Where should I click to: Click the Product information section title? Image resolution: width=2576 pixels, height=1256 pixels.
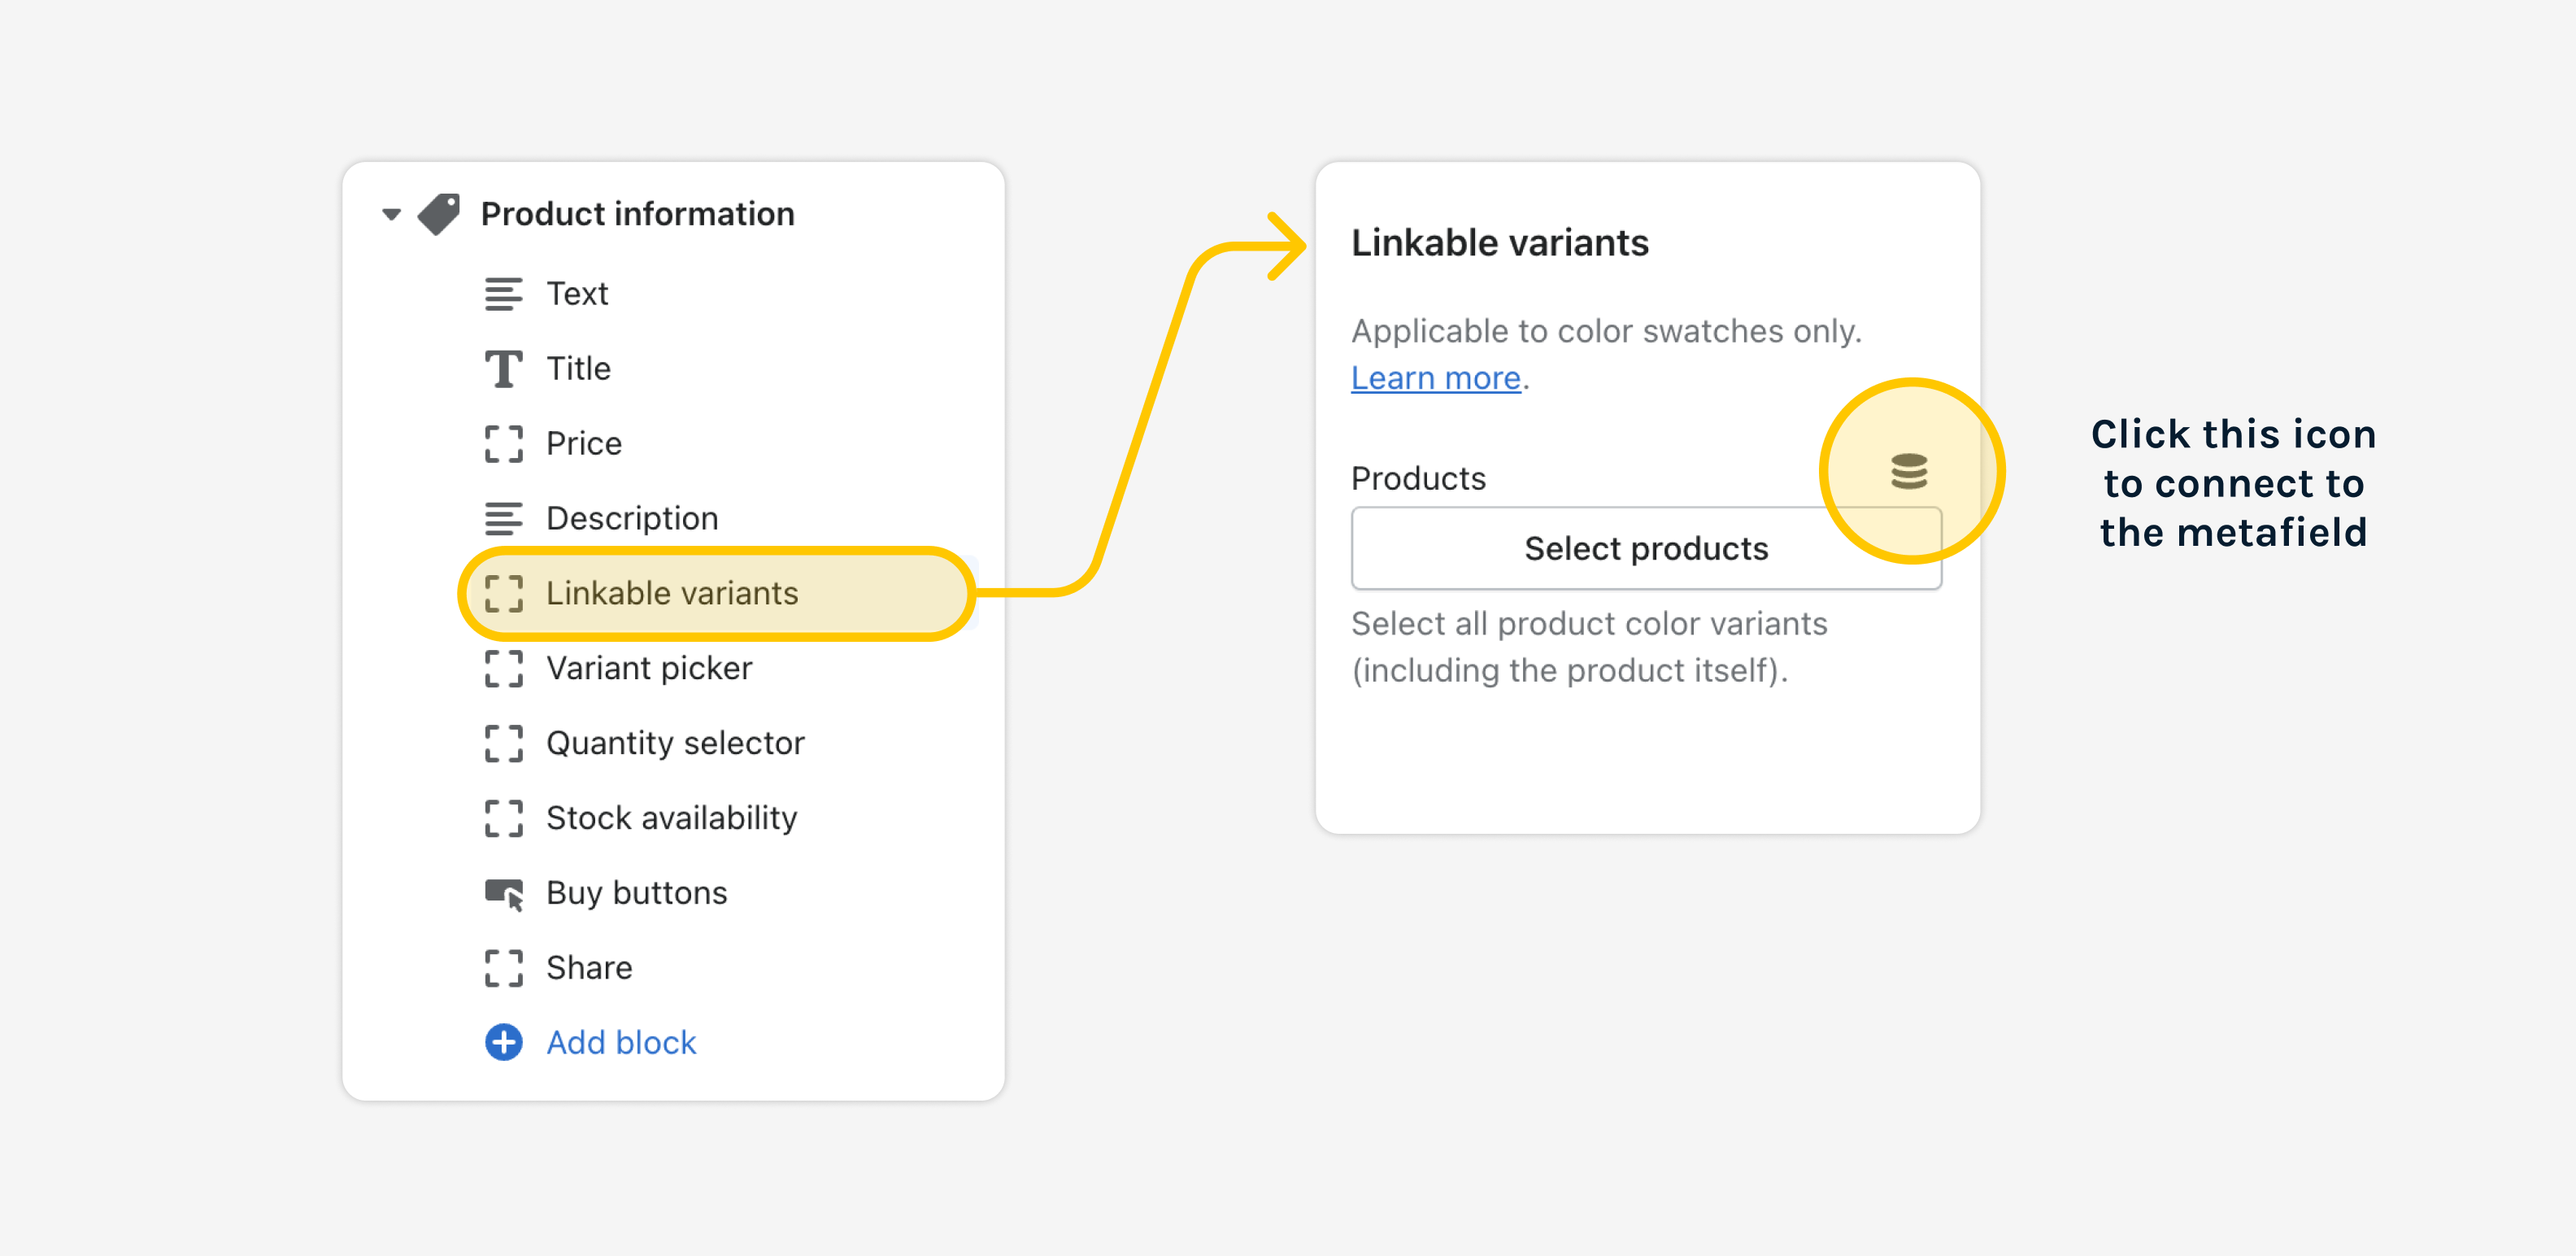point(638,214)
